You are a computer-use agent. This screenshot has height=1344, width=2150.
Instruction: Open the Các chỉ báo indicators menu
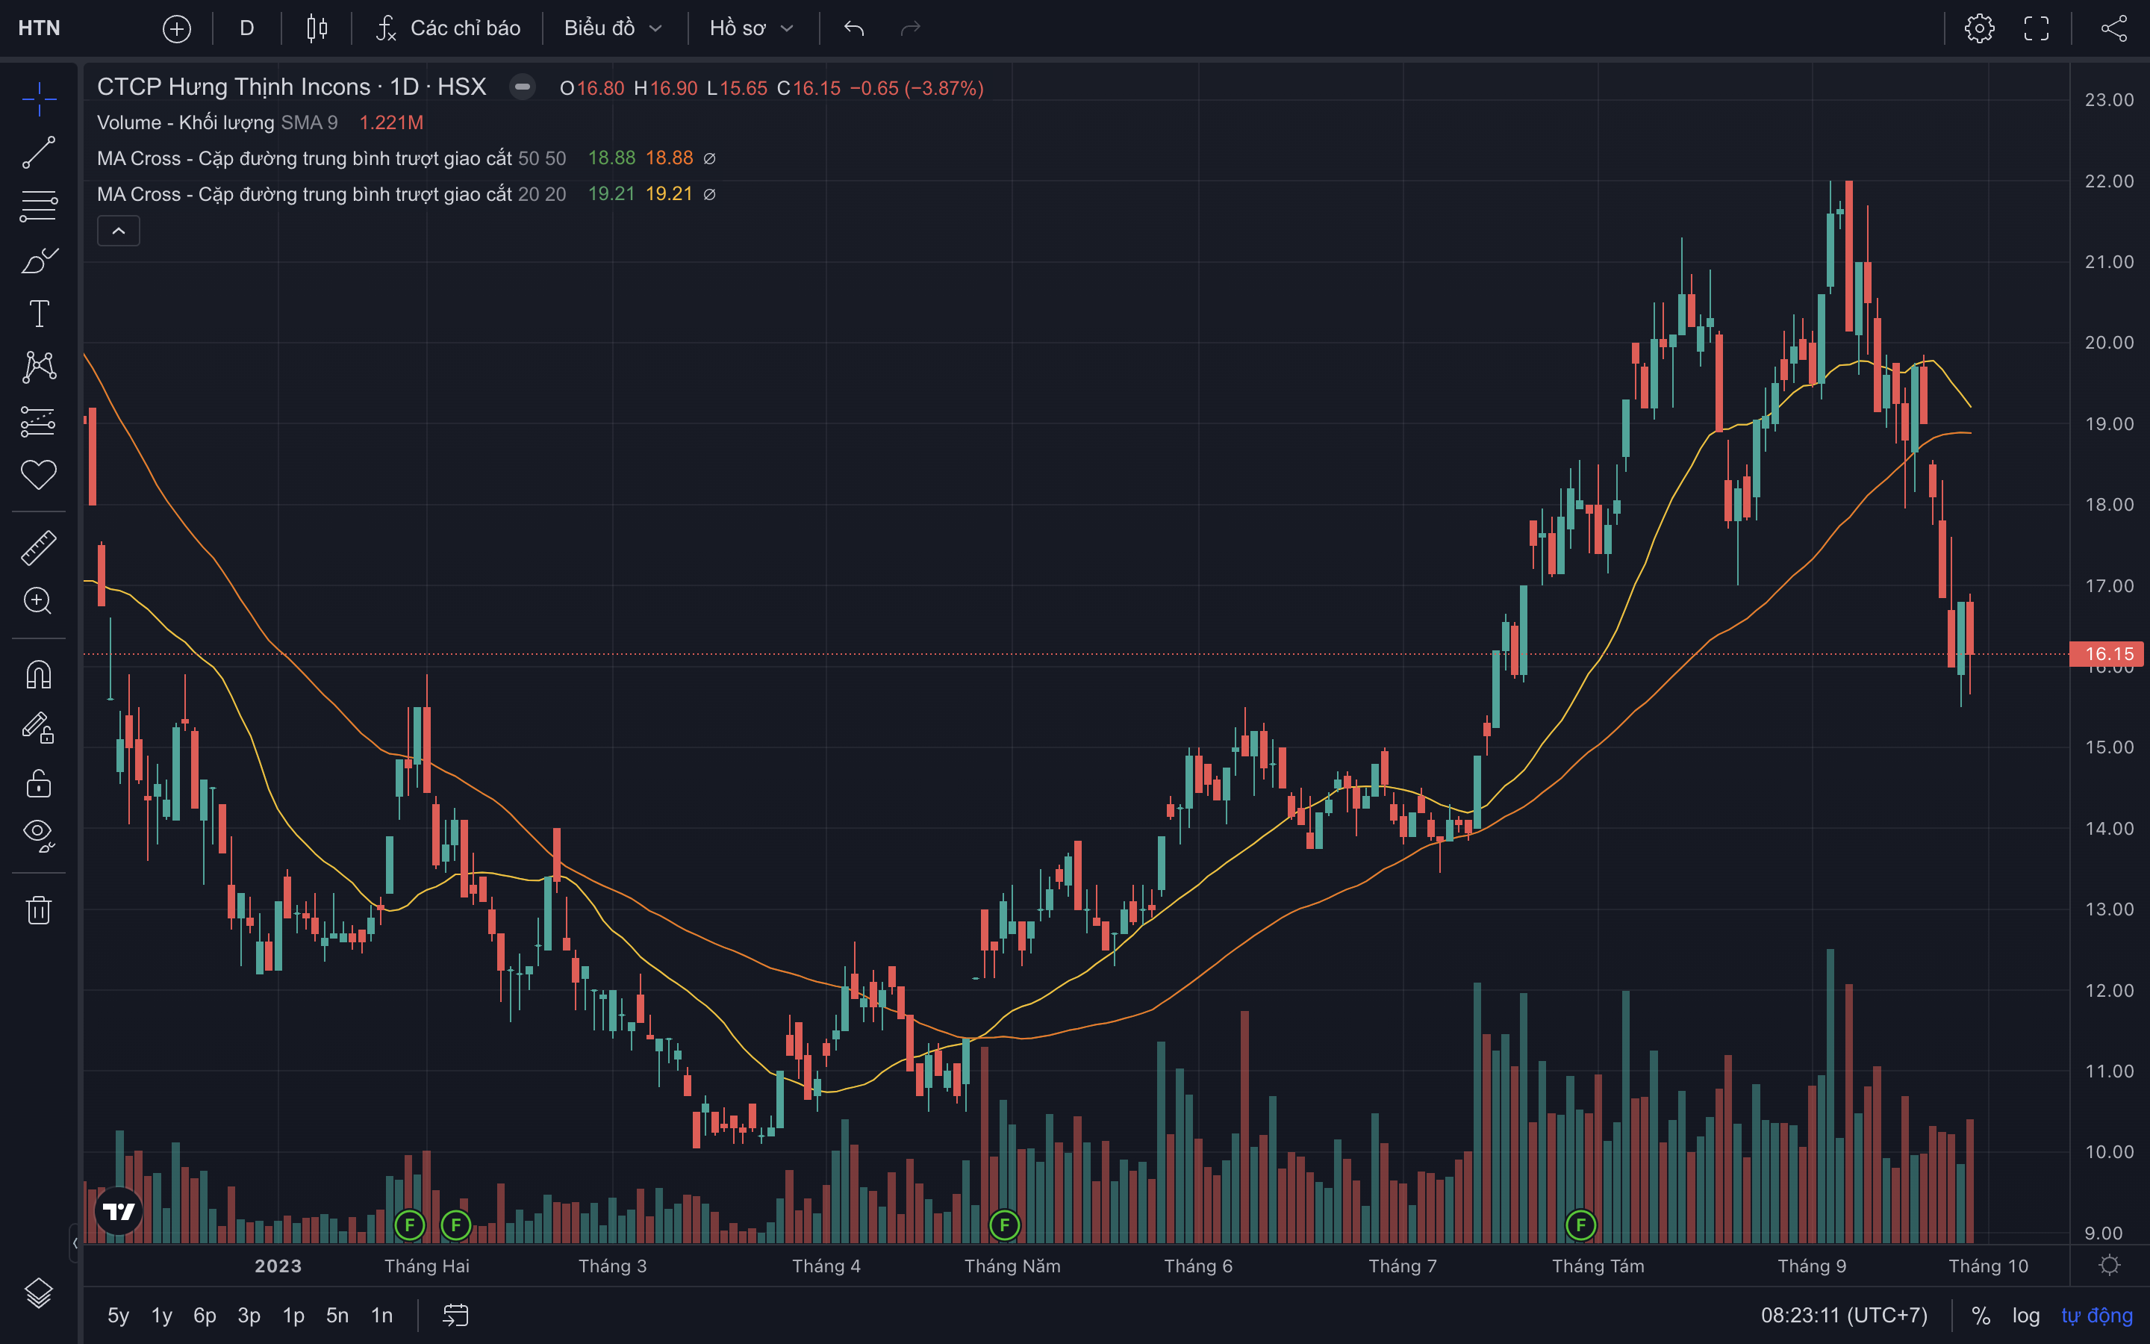449,28
